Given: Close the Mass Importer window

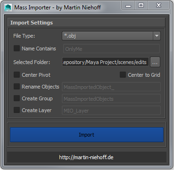Looking at the screenshot, I should coord(158,6).
